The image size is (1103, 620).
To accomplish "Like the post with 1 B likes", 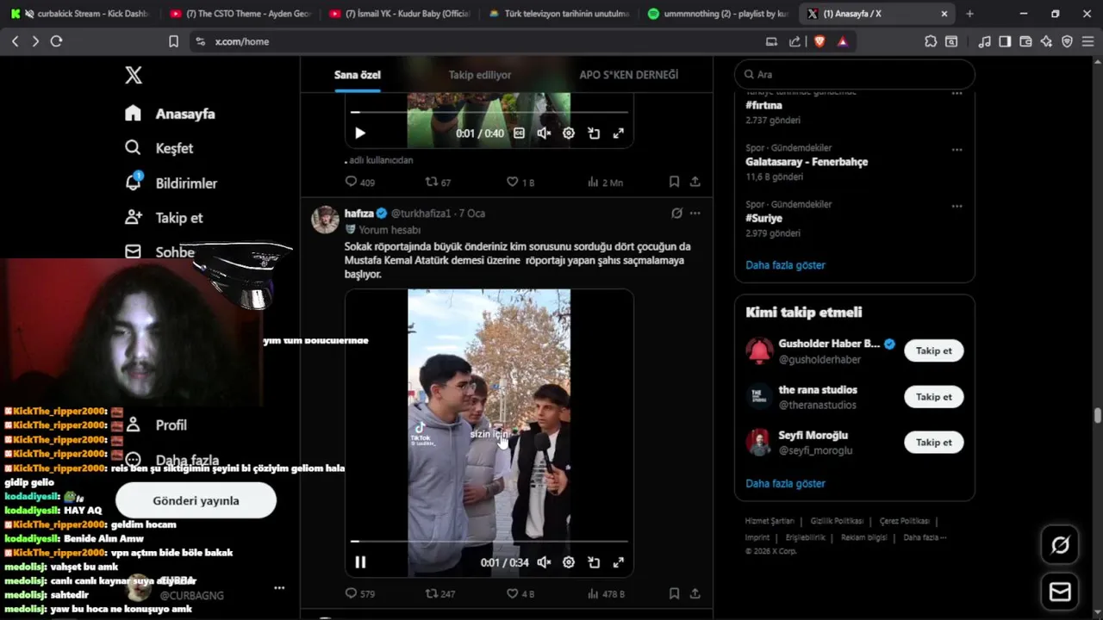I will [520, 182].
